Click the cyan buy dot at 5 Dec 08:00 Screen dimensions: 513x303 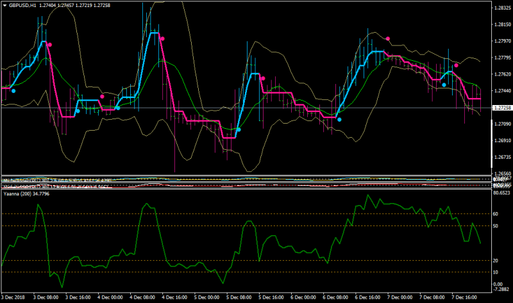coord(239,130)
